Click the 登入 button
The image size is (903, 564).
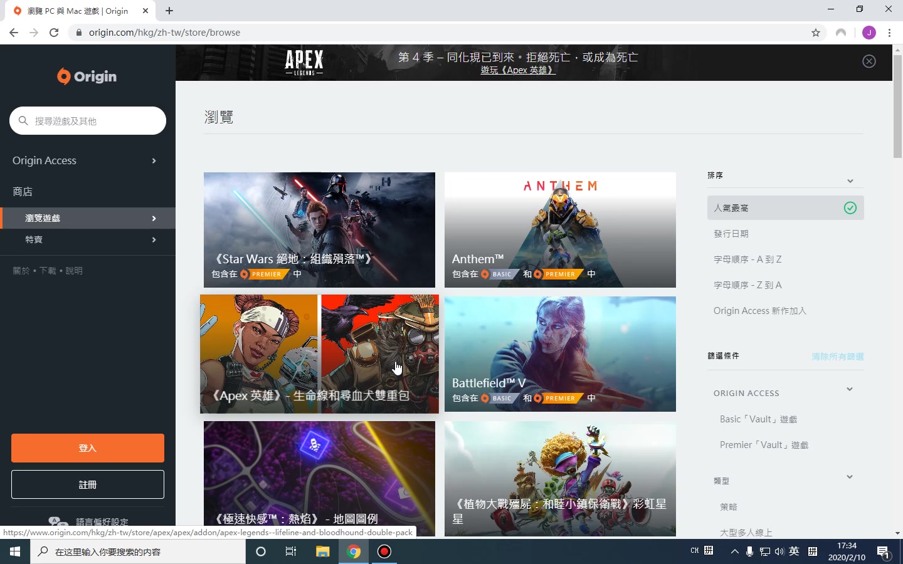pos(87,447)
